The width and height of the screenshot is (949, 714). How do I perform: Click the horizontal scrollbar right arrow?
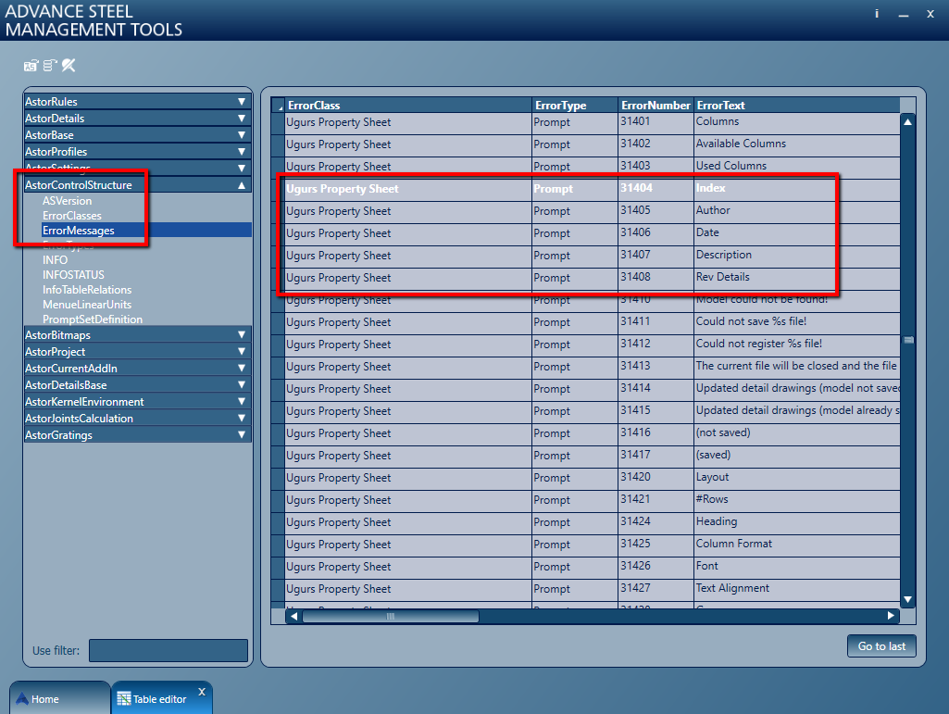(891, 616)
